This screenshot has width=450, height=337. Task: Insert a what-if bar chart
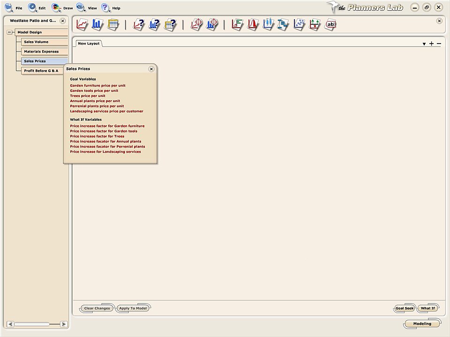[154, 24]
